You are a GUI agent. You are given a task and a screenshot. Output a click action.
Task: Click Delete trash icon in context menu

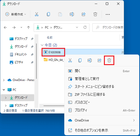109,60
